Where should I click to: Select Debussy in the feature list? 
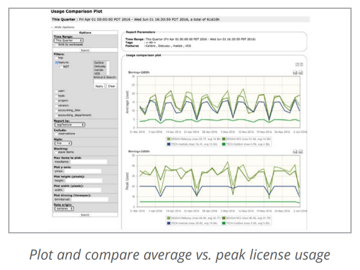coord(100,66)
